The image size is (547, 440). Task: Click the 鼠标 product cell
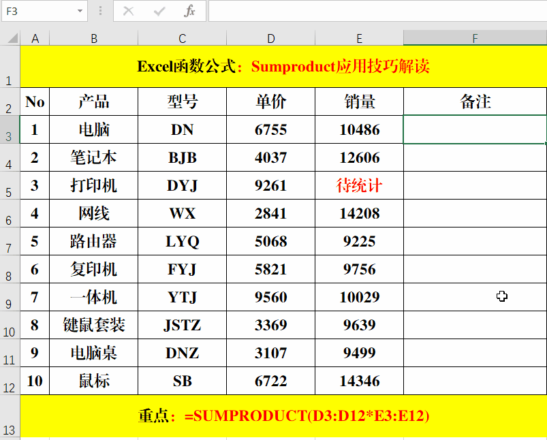coord(94,381)
